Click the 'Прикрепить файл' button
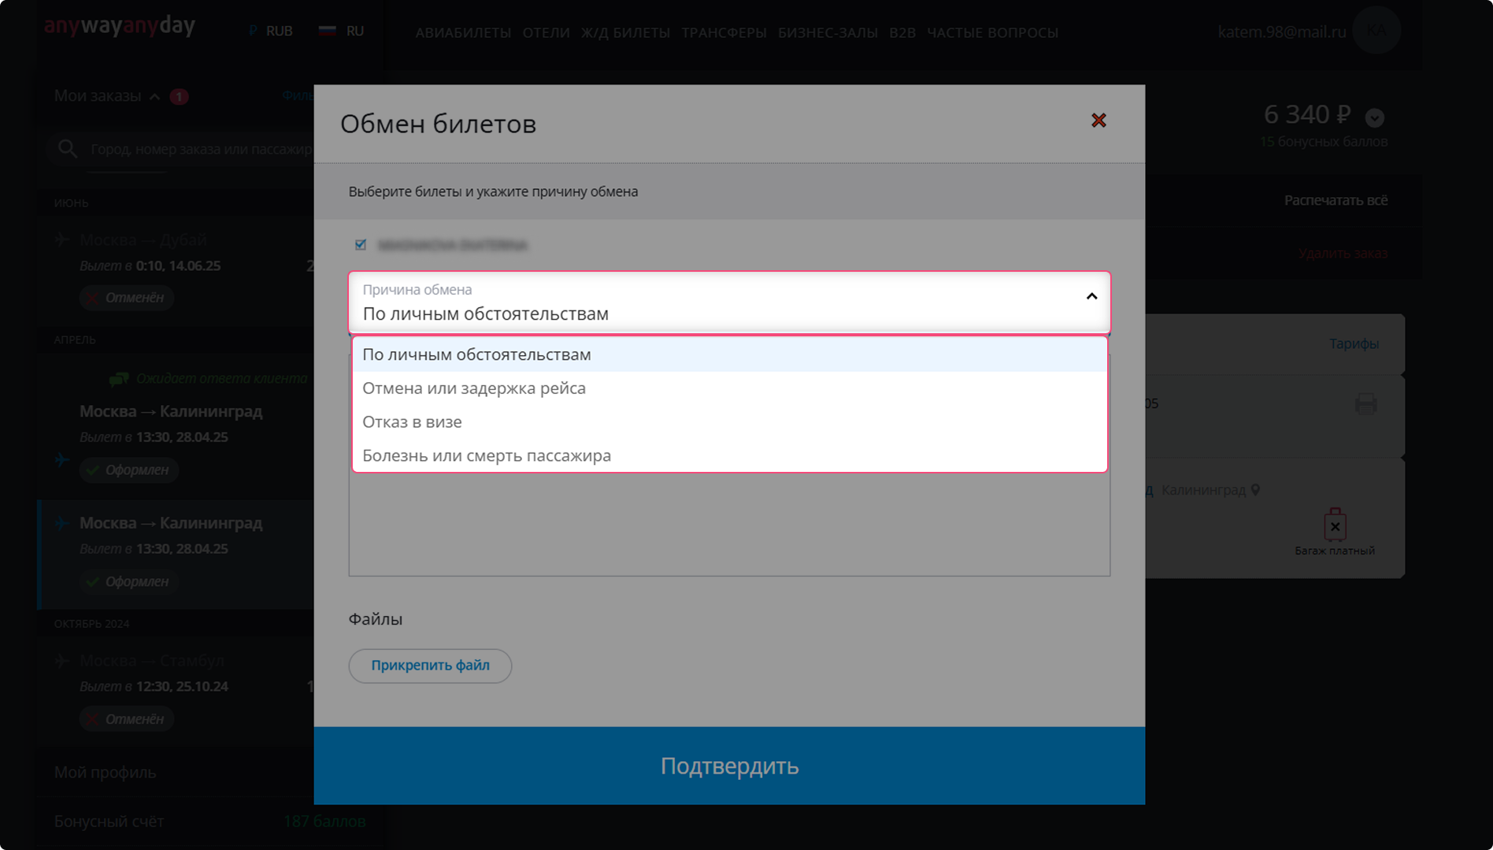Image resolution: width=1493 pixels, height=850 pixels. tap(430, 666)
